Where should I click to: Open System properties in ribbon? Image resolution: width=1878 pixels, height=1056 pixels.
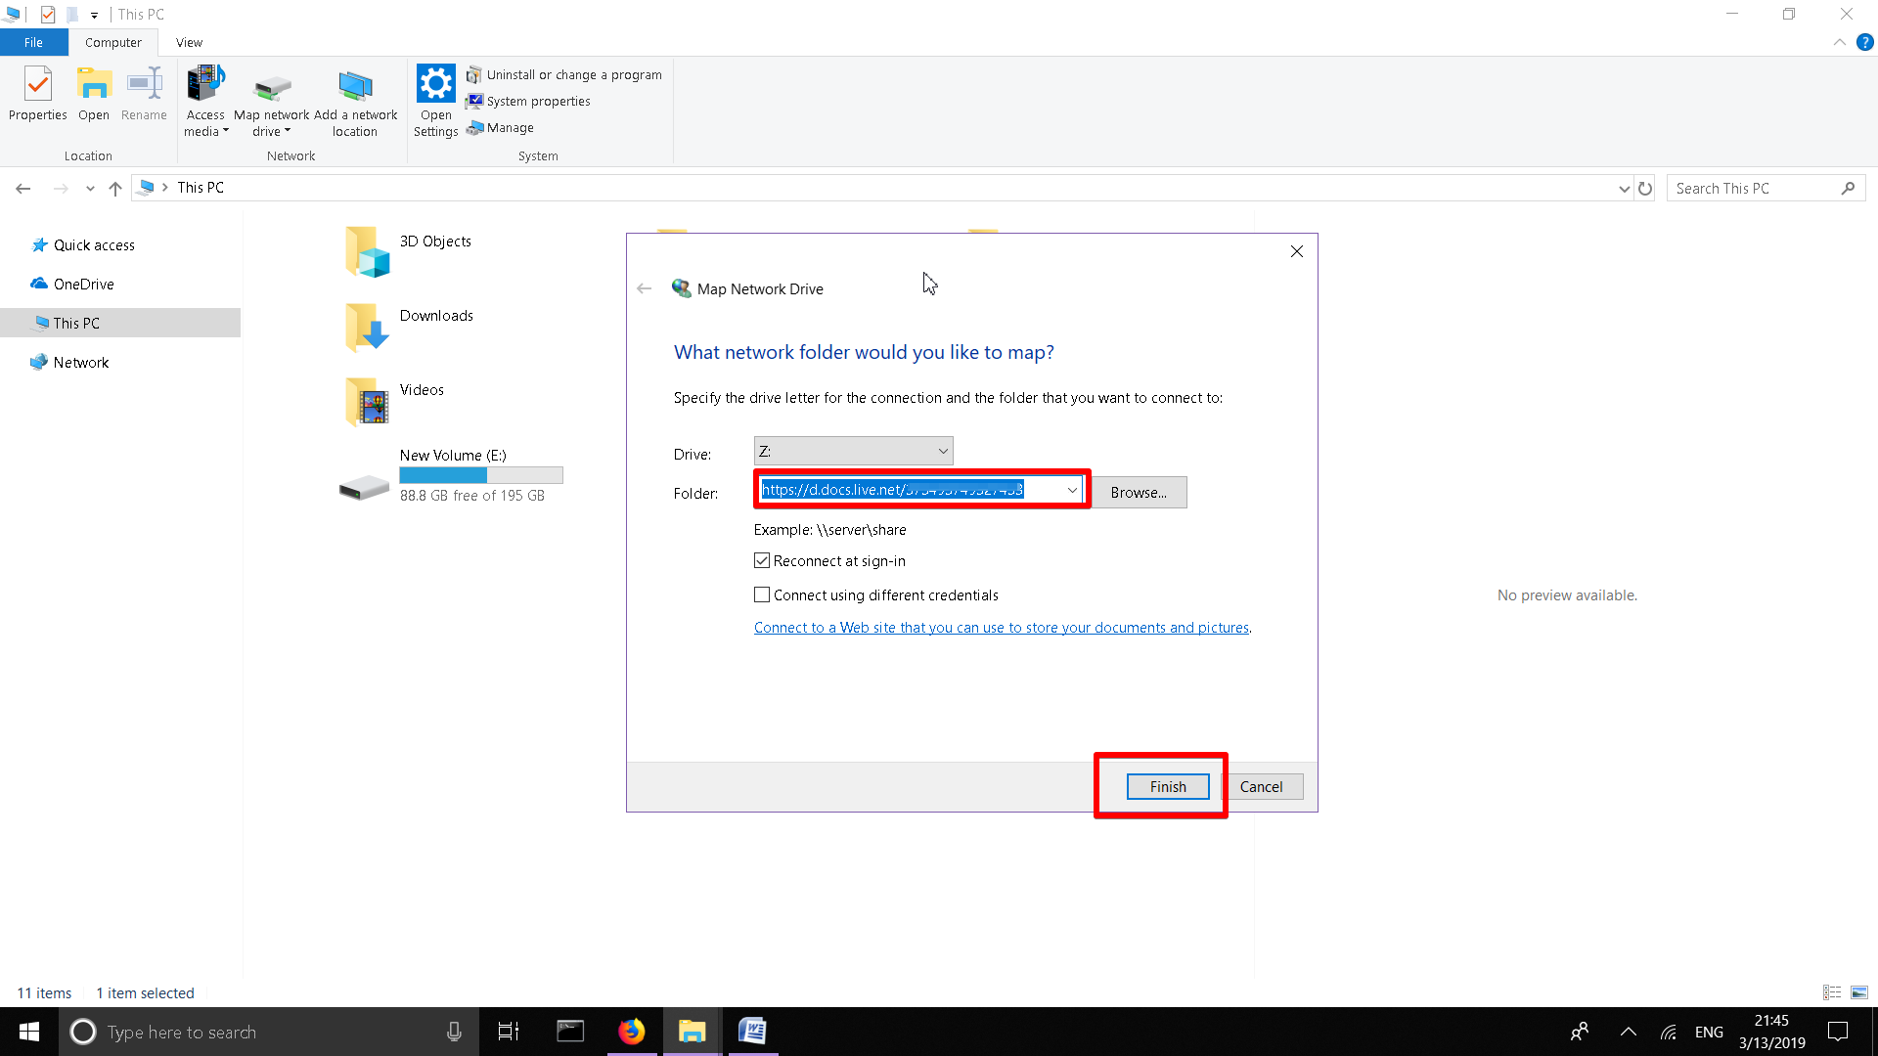[538, 102]
